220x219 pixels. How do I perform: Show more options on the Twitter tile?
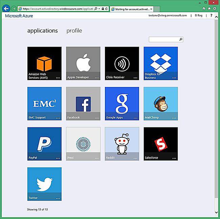(x=58, y=198)
